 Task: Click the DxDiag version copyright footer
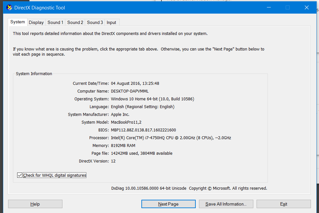pyautogui.click(x=189, y=188)
